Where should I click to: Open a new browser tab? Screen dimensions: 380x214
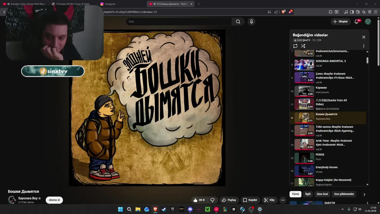coord(199,4)
